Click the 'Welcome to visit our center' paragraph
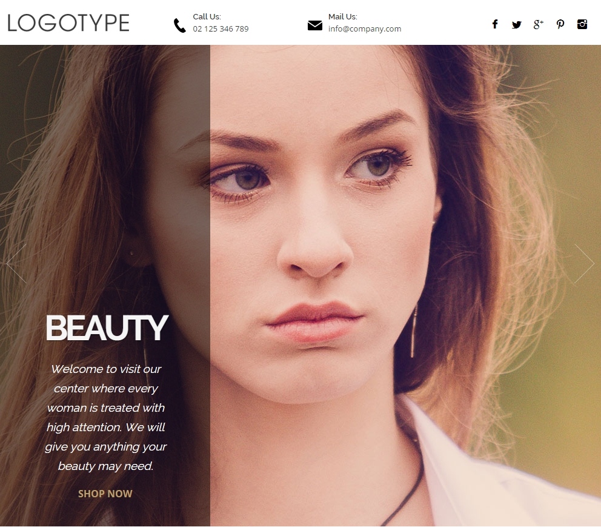The height and width of the screenshot is (527, 601). click(105, 417)
